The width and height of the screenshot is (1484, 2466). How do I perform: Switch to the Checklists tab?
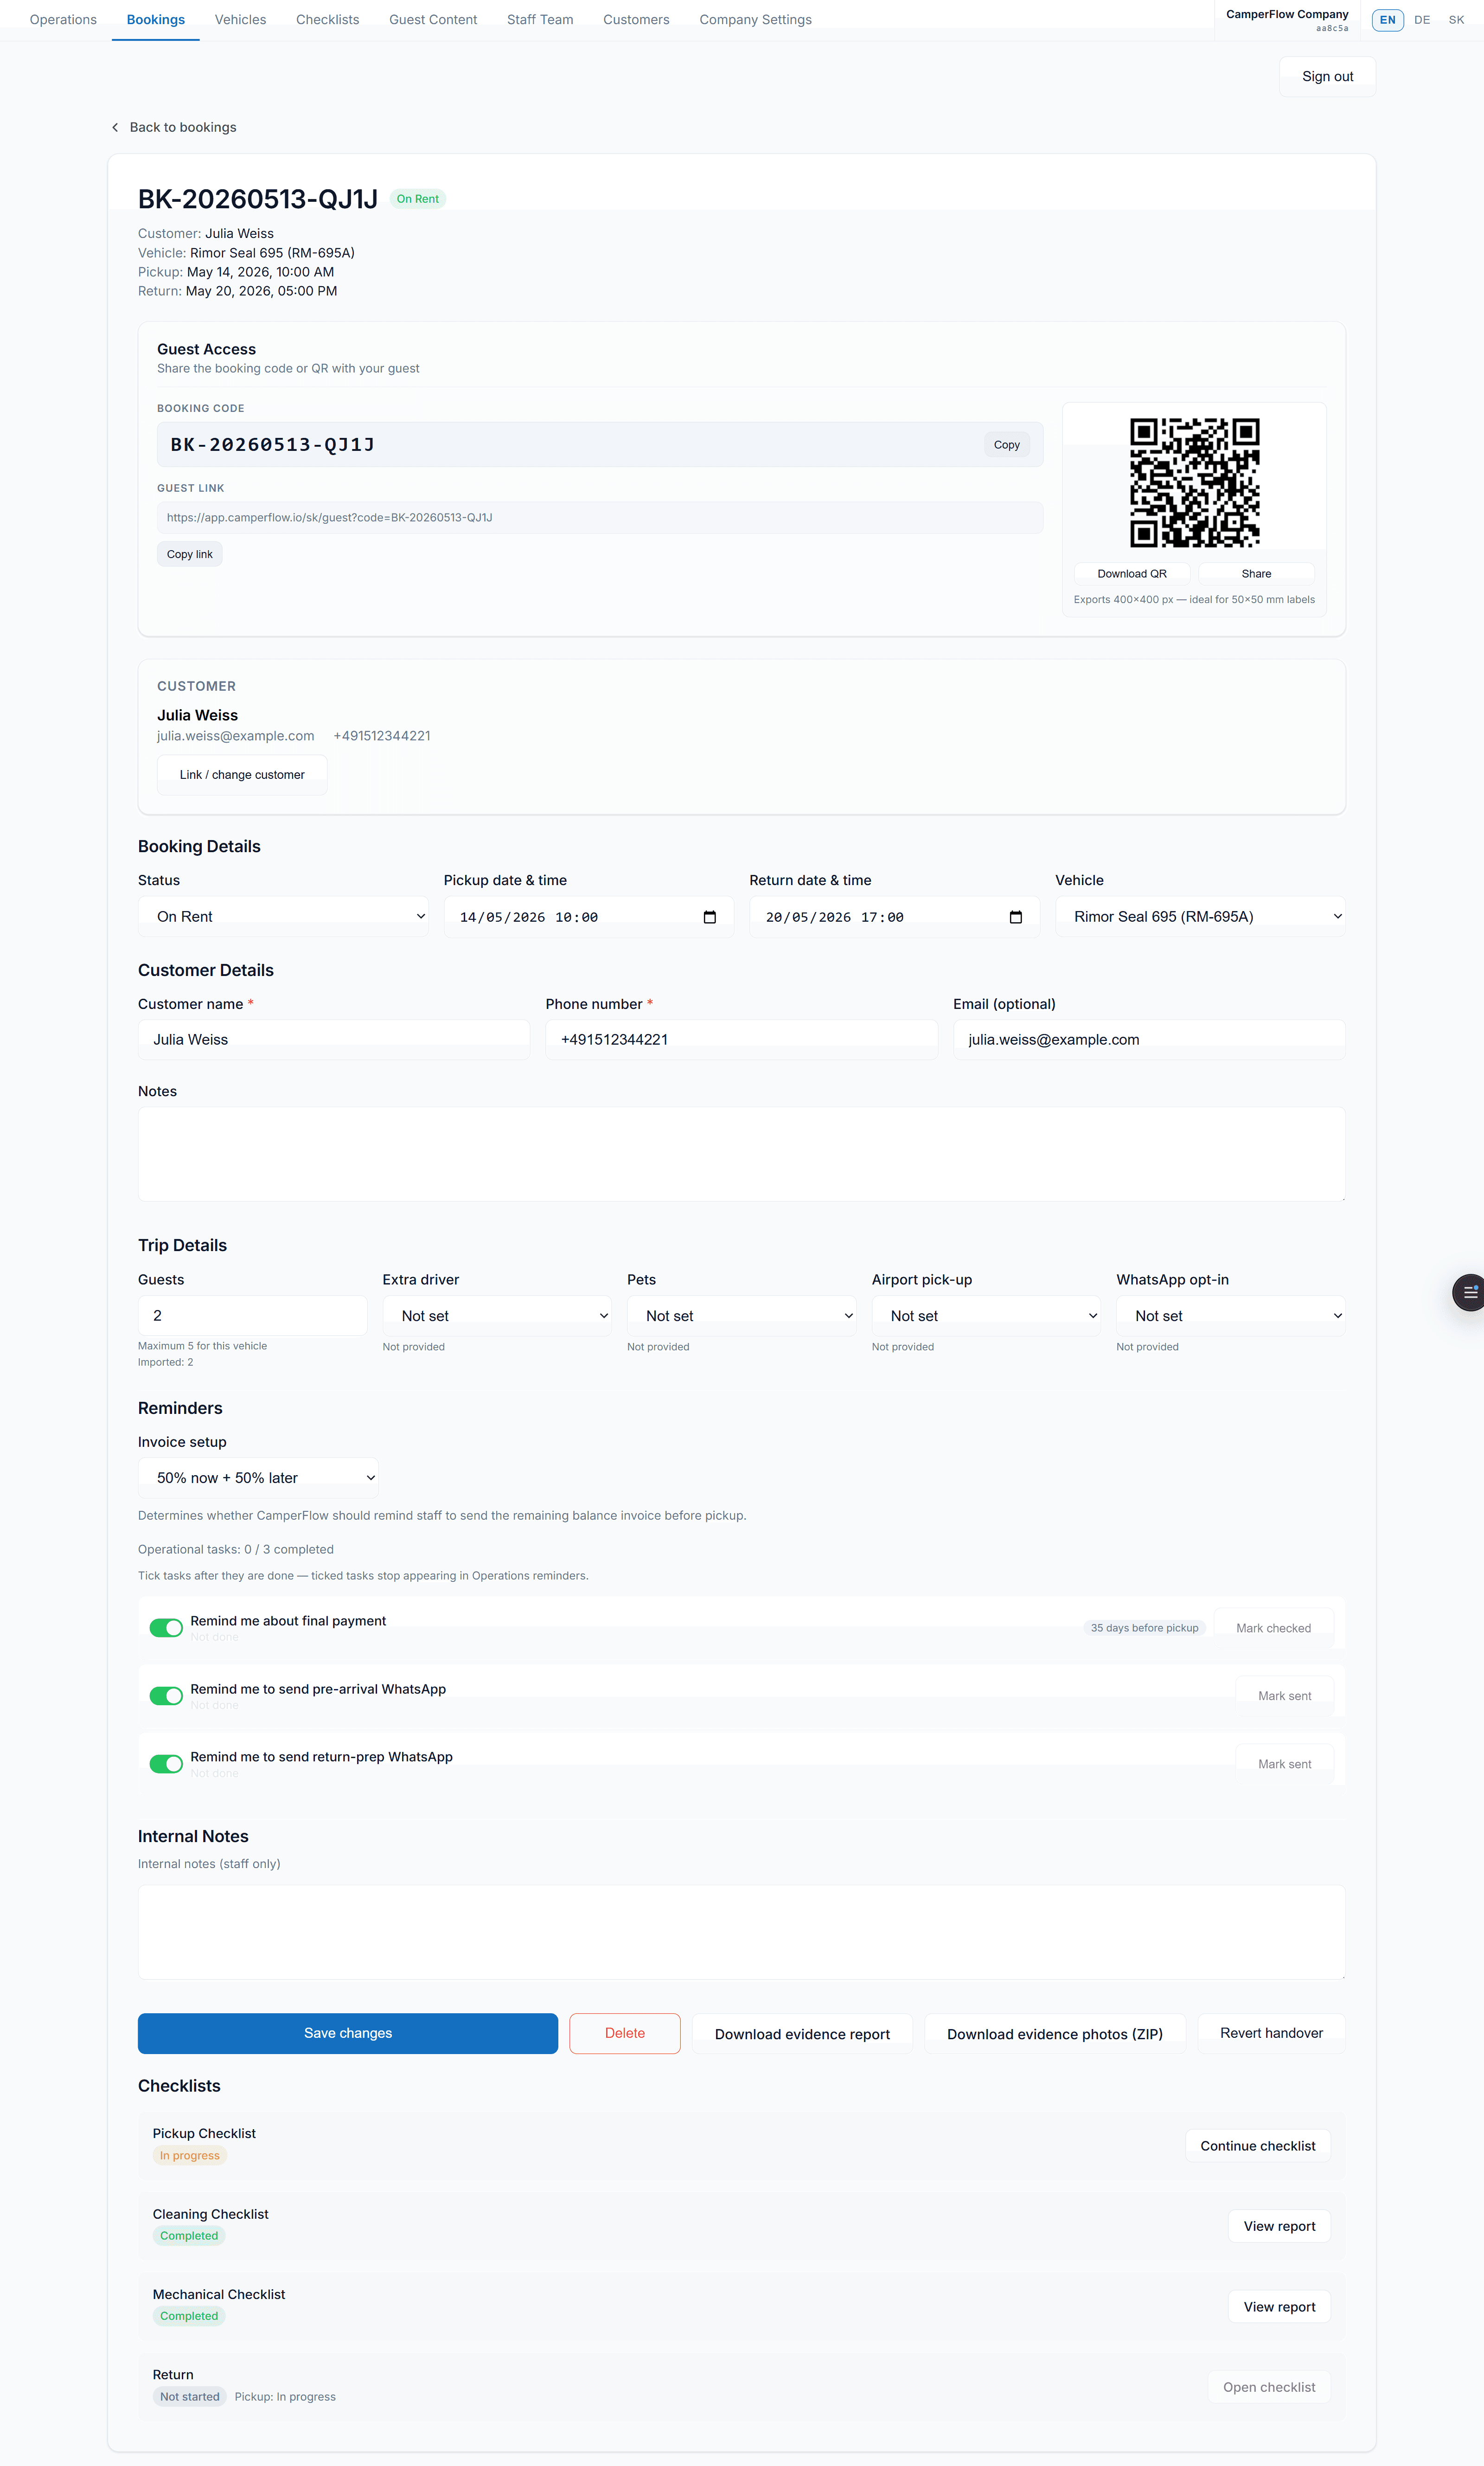click(327, 20)
